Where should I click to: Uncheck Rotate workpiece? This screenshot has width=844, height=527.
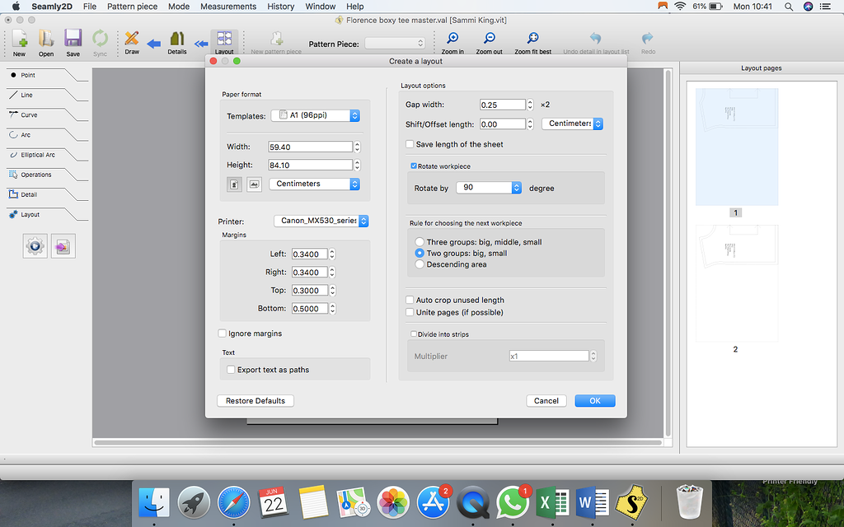414,164
